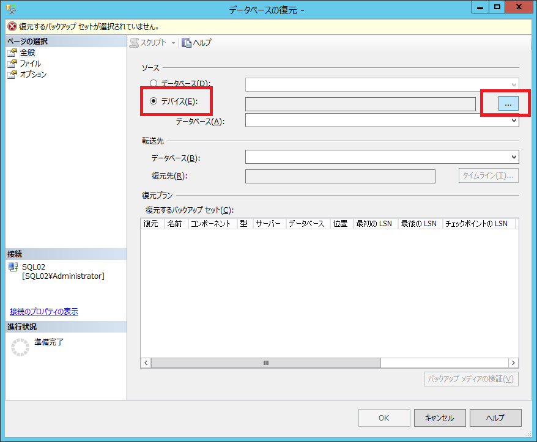This screenshot has height=442, width=537.
Task: Click the restore dialog title bar icon
Action: pyautogui.click(x=12, y=10)
